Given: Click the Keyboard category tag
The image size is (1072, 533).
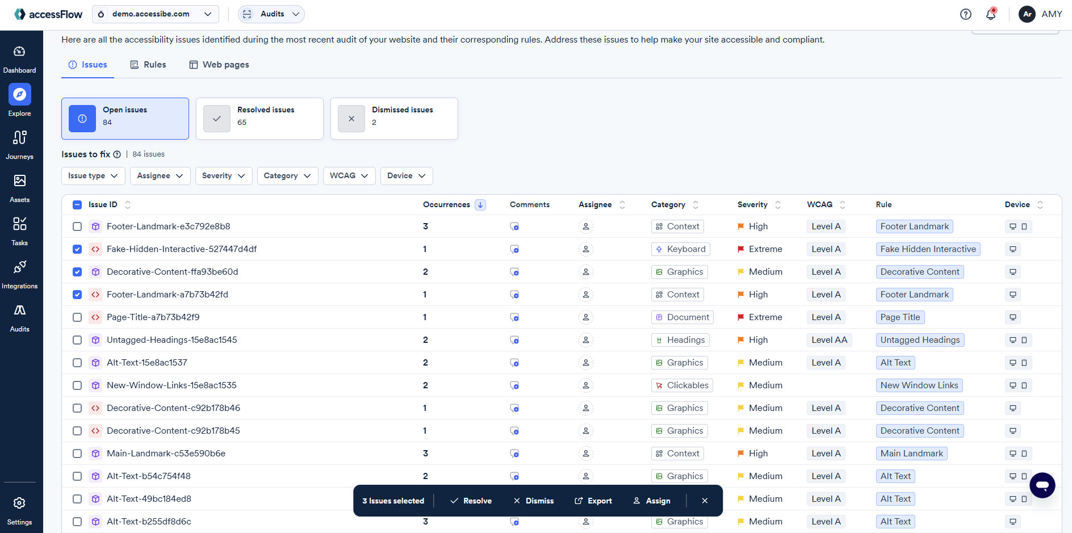Looking at the screenshot, I should click(x=680, y=249).
